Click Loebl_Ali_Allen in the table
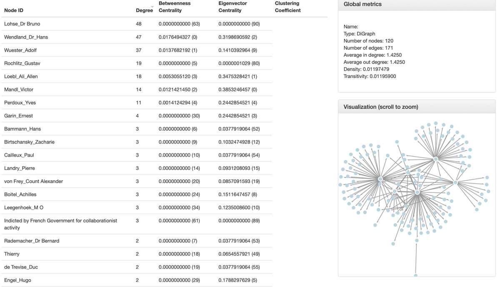This screenshot has width=500, height=287. click(x=21, y=77)
